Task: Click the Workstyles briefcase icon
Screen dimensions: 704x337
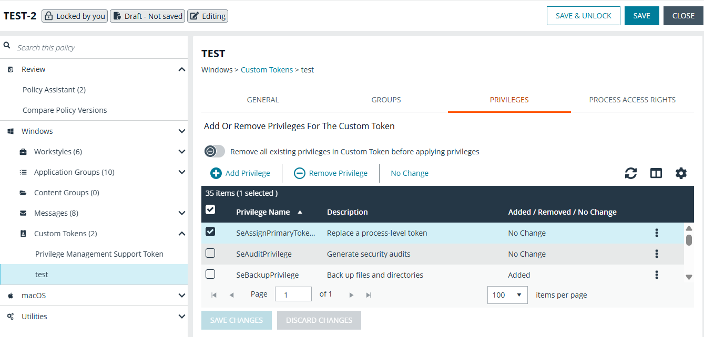Action: pyautogui.click(x=23, y=152)
